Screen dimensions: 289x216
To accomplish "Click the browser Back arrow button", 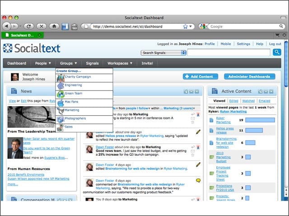I will point(7,26).
